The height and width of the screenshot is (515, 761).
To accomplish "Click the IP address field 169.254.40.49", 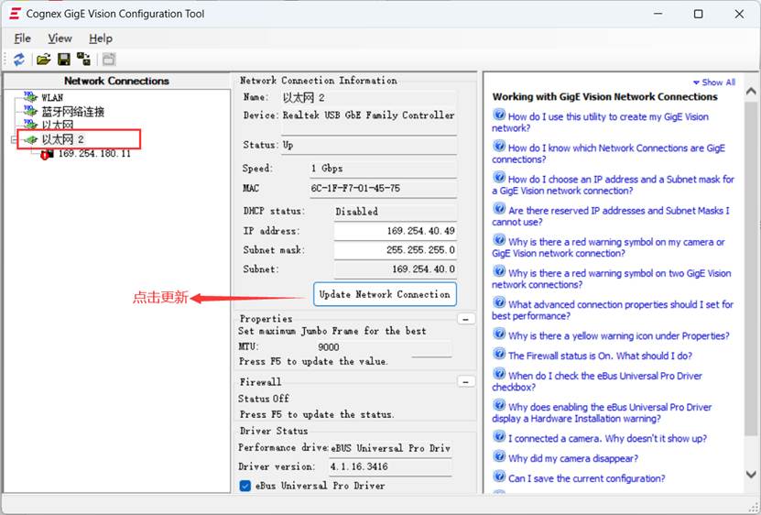I will [395, 231].
